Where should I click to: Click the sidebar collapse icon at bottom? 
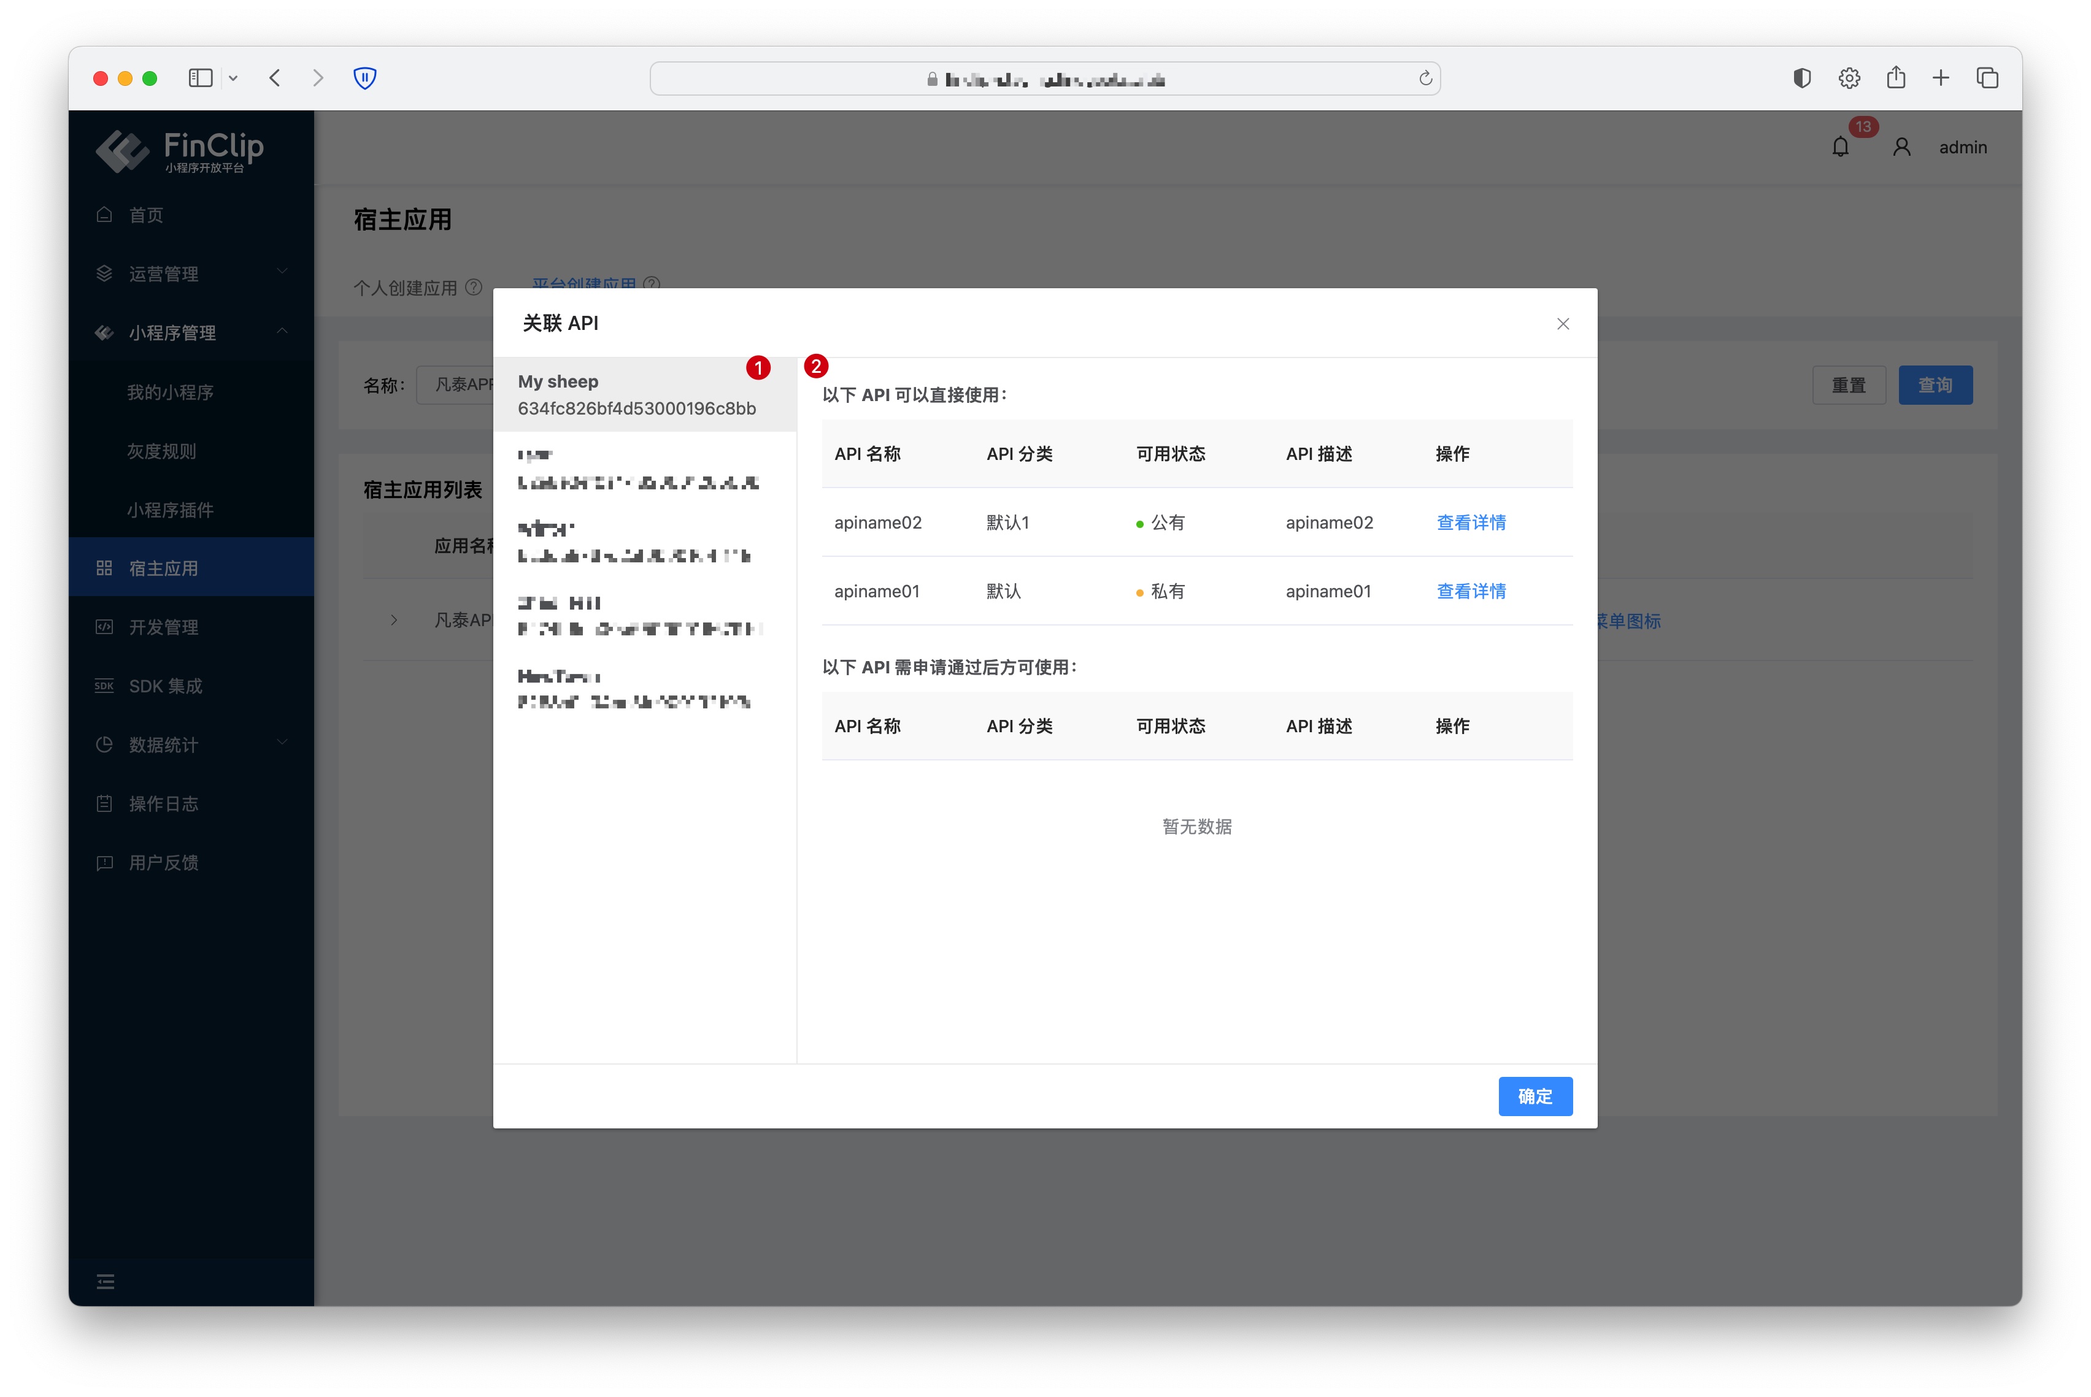tap(105, 1281)
